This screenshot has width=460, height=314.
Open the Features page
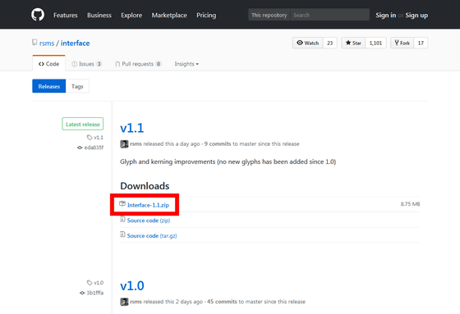click(x=66, y=16)
